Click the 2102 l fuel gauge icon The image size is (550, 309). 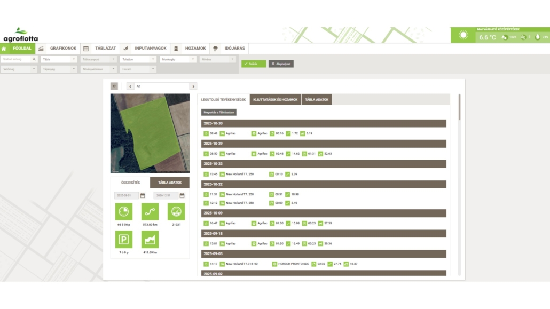[176, 211]
